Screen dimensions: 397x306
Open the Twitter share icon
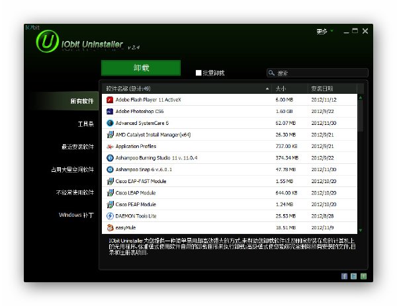354,276
